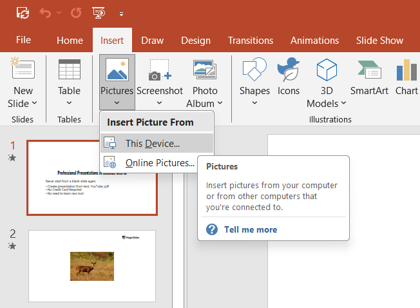Viewport: 420px width, 308px height.
Task: Click the transition star under slide 1
Action: (x=12, y=157)
